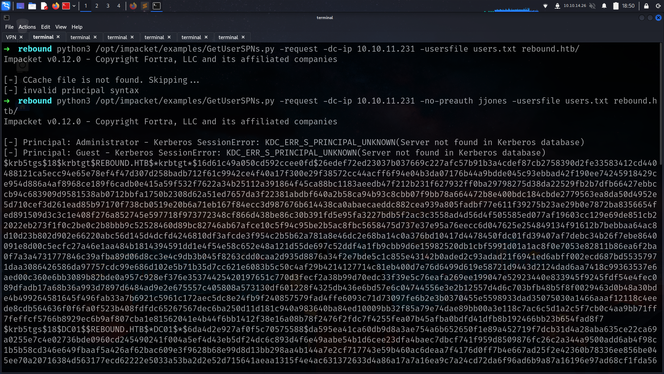Image resolution: width=664 pixels, height=374 pixels.
Task: Switch to workspace 1
Action: tap(86, 6)
